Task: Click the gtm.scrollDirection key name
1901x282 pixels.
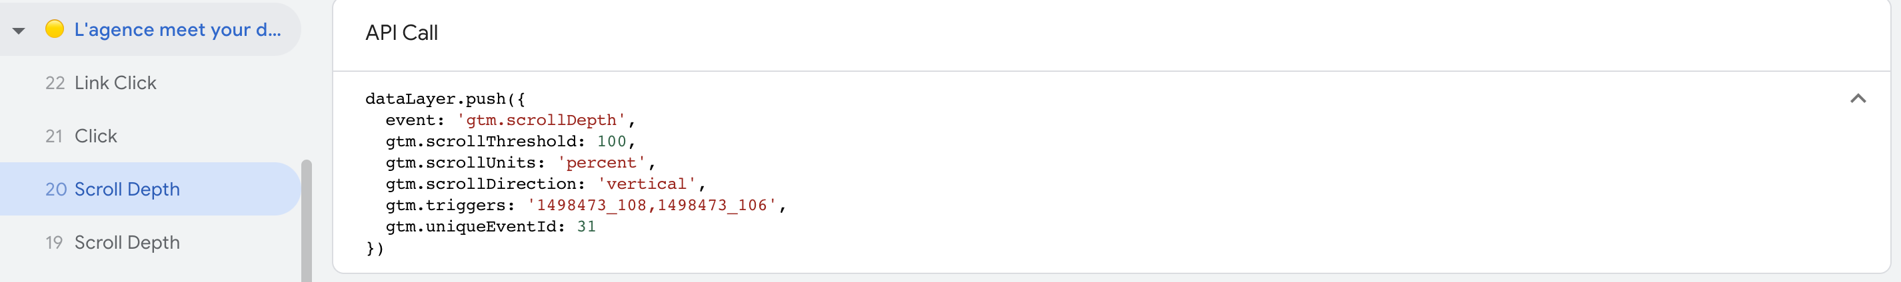Action: pos(485,184)
